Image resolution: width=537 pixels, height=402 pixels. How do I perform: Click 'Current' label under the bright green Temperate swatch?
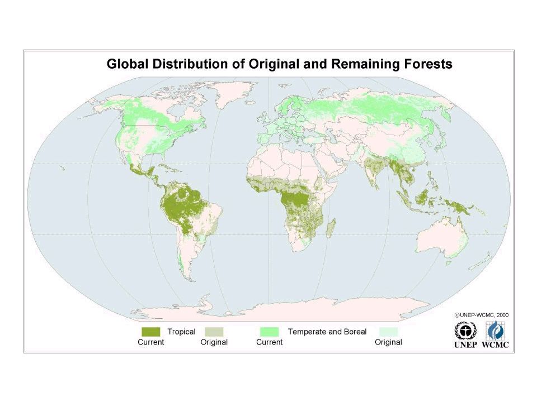click(270, 342)
